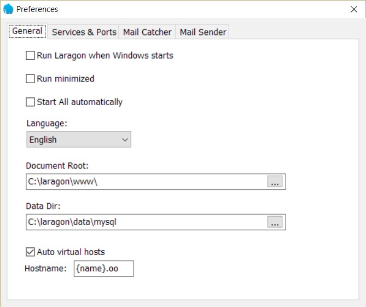Viewport: 366px width, 307px height.
Task: Open the Mail Catcher tab
Action: click(x=147, y=32)
